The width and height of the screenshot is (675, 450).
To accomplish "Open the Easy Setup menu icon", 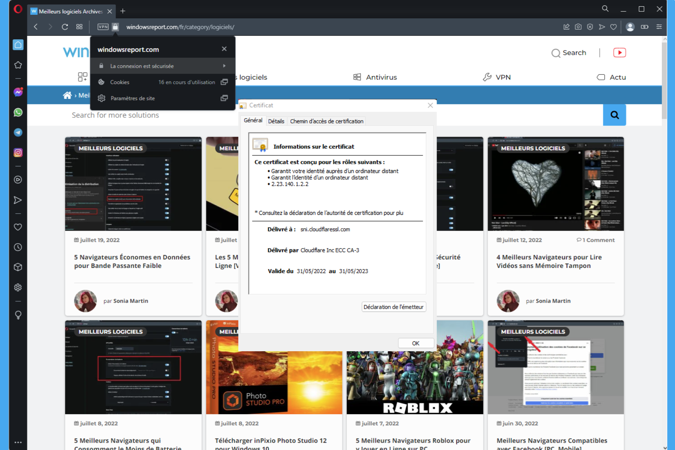I will click(659, 27).
